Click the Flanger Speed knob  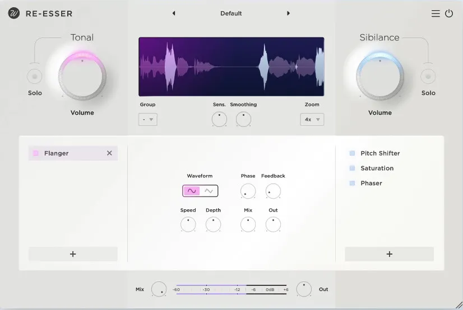coord(188,224)
